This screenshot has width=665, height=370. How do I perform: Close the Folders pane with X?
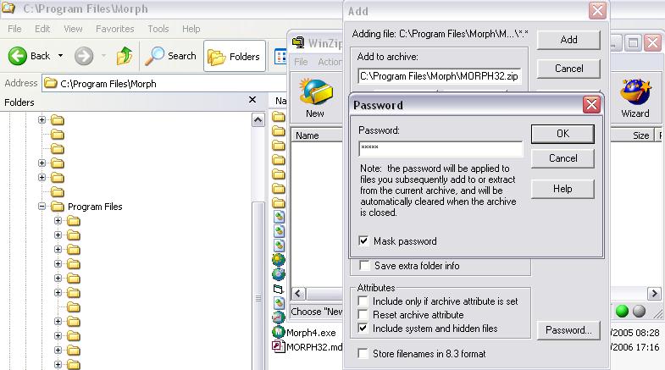252,100
